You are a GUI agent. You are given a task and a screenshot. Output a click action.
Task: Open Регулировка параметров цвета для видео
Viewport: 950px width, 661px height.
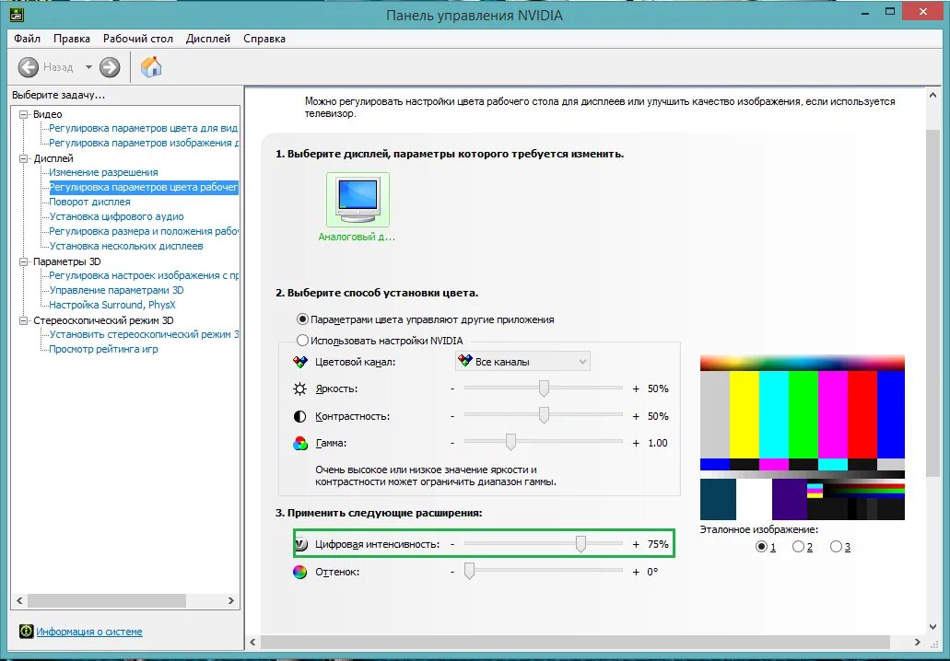tap(144, 128)
